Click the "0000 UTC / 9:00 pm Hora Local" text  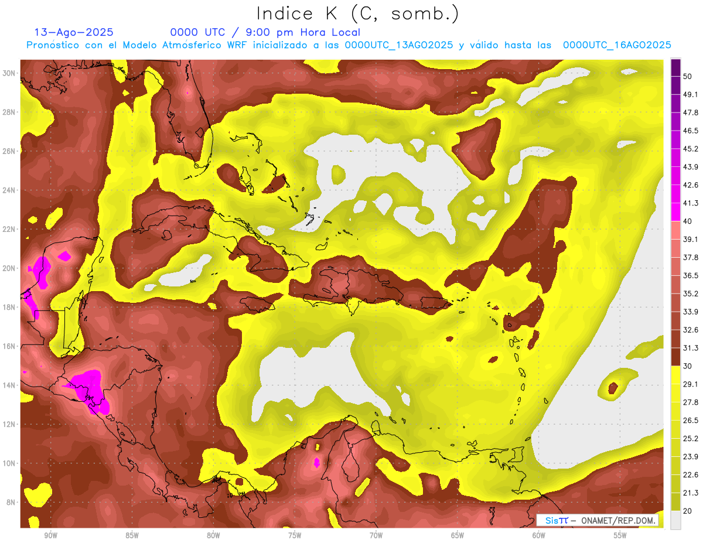(265, 32)
